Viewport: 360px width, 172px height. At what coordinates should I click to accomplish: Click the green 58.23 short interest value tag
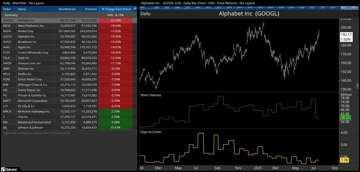click(345, 117)
